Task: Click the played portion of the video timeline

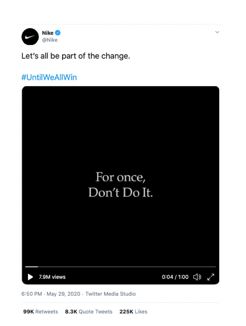Action: [31, 267]
